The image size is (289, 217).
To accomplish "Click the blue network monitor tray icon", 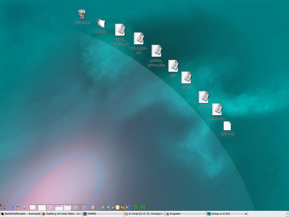I will tap(128, 208).
